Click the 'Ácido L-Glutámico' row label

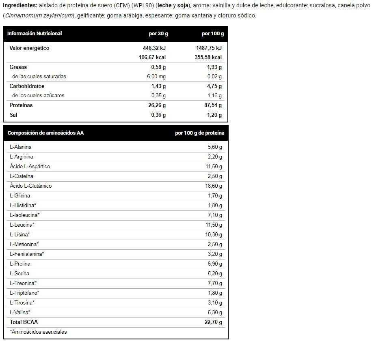31,186
